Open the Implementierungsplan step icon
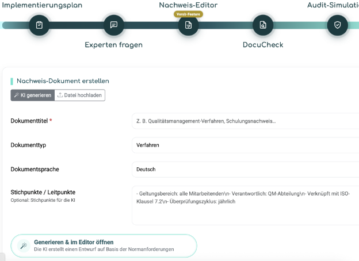Screen dimensions: 359x261 (39, 25)
